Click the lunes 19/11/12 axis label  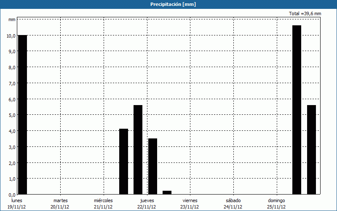click(x=17, y=203)
